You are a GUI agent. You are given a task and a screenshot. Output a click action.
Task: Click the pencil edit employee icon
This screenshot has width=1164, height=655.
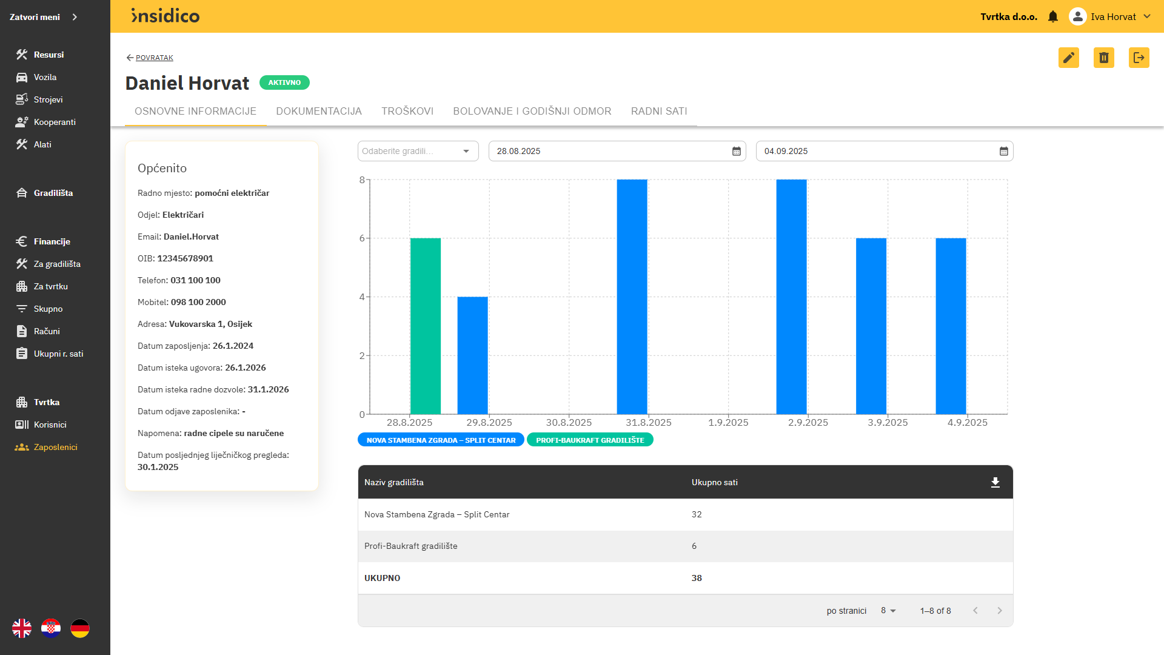click(x=1068, y=58)
